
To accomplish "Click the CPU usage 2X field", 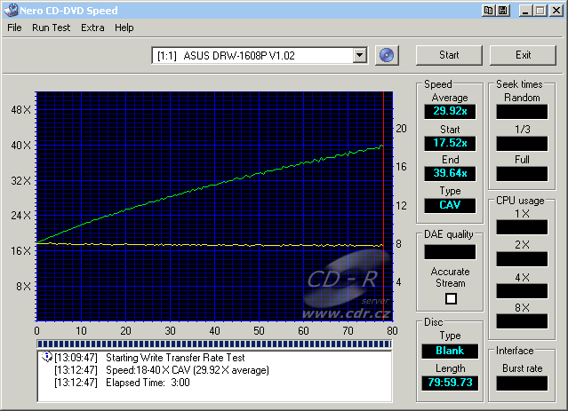I will click(522, 259).
